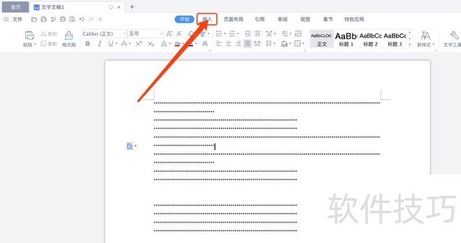Toggle superscript formatting

(138, 44)
